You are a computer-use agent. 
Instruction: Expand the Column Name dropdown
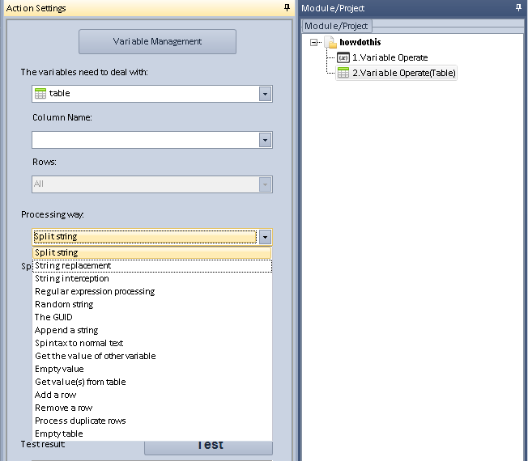point(265,140)
